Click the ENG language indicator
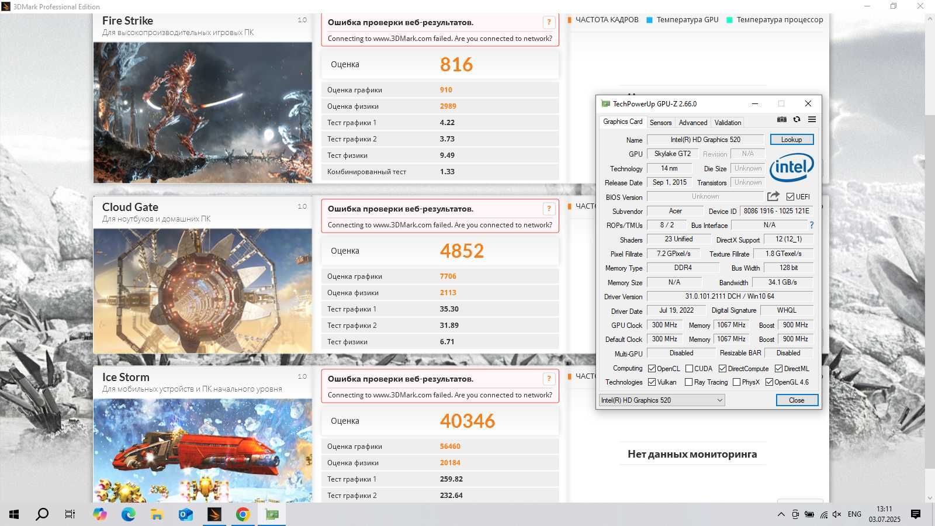935x526 pixels. pos(854,514)
